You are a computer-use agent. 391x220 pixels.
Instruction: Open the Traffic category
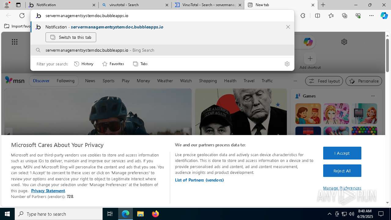(x=267, y=81)
